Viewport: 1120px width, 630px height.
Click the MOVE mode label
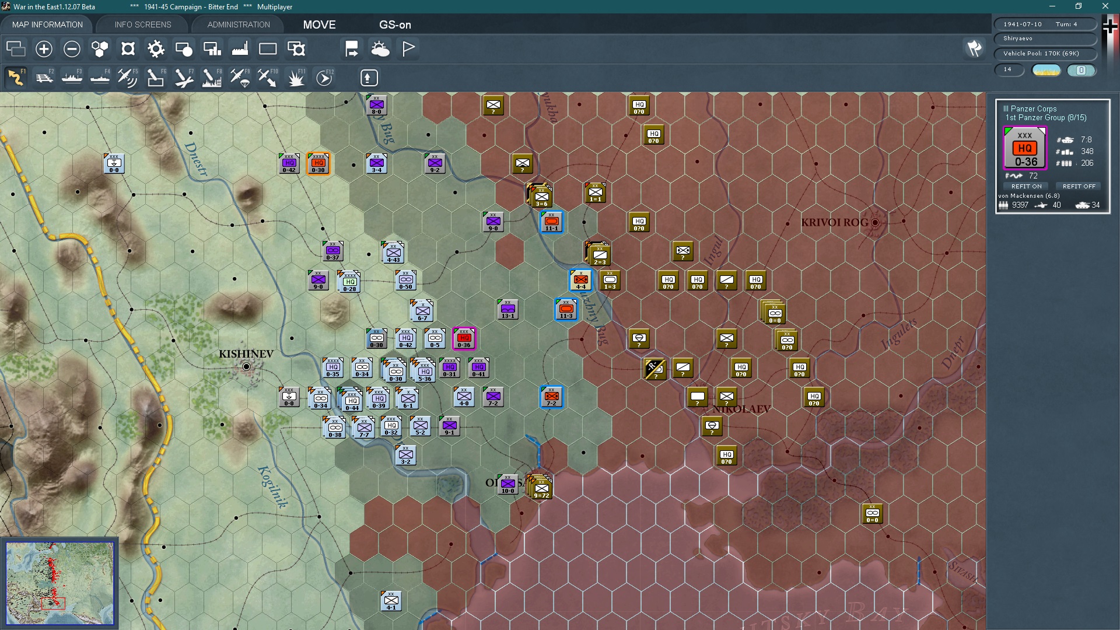(x=319, y=24)
